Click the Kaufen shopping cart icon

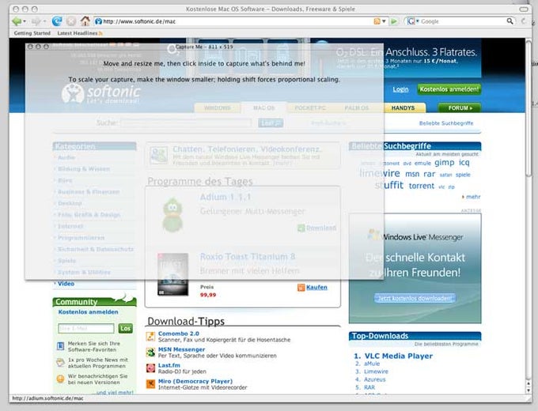coord(301,288)
